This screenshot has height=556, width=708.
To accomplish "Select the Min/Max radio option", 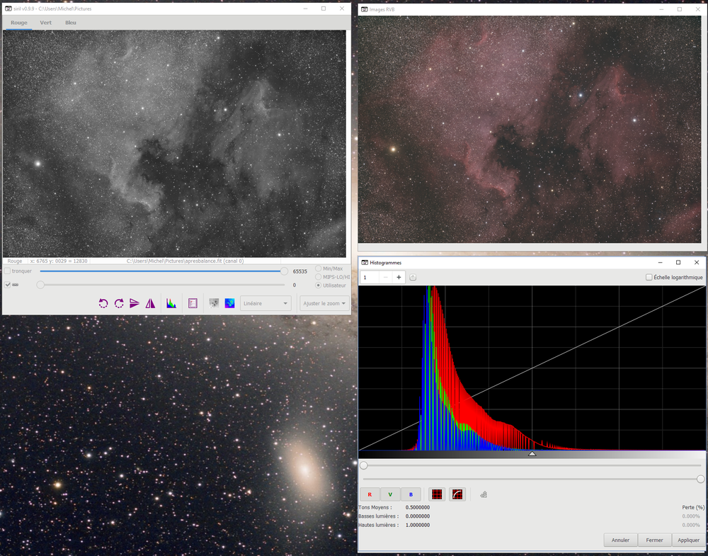I will pos(319,268).
